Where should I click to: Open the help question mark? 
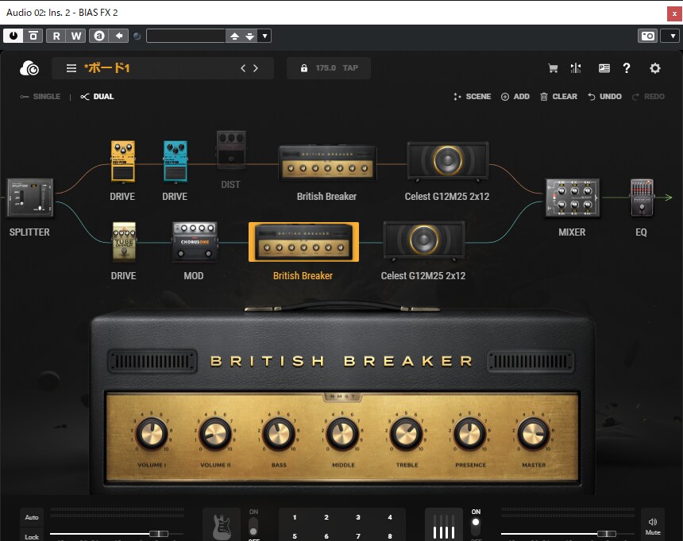[627, 68]
